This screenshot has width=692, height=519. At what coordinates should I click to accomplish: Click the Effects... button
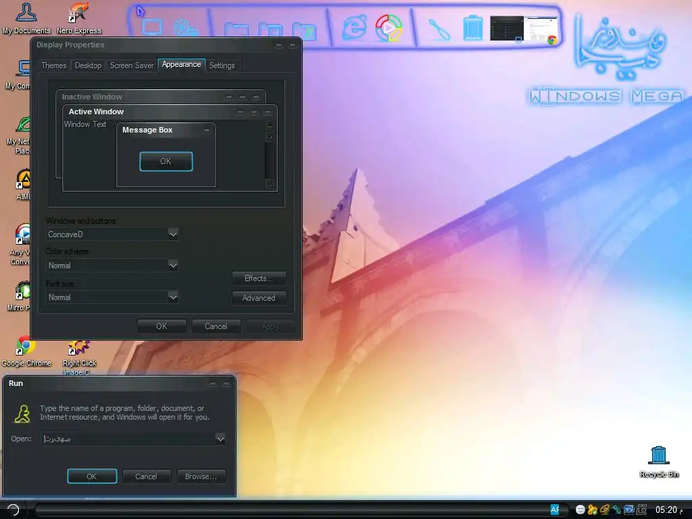coord(259,278)
